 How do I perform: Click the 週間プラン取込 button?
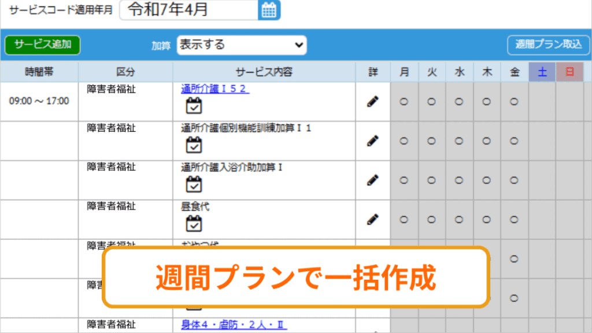click(548, 45)
